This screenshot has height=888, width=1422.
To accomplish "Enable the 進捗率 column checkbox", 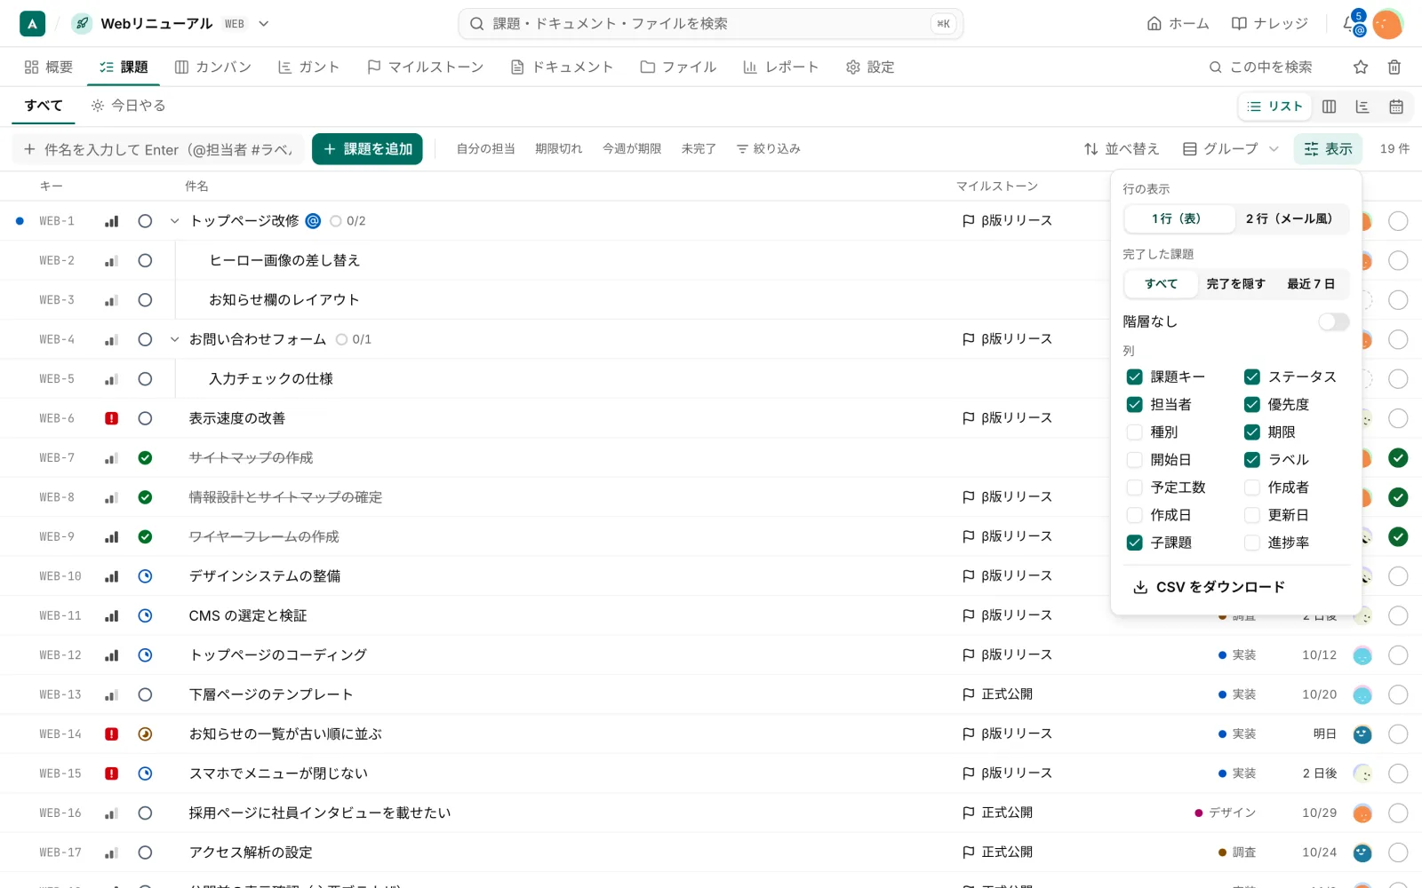I will (x=1251, y=543).
